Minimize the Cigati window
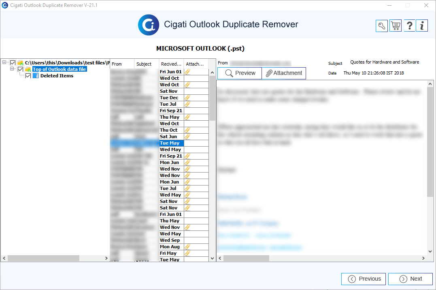The image size is (436, 290). click(389, 5)
